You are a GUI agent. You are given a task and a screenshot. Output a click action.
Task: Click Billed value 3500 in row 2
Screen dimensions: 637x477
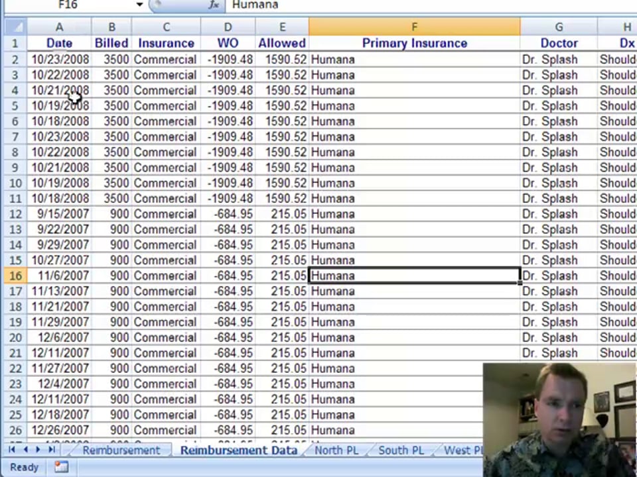111,60
